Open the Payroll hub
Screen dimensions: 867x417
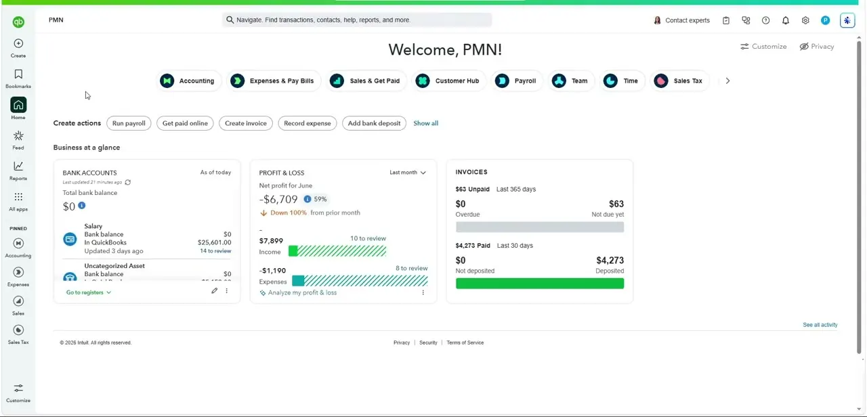(x=516, y=81)
